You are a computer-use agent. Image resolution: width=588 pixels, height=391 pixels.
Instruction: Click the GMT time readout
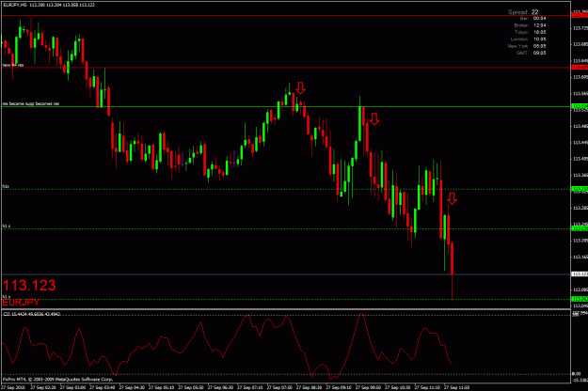(531, 53)
